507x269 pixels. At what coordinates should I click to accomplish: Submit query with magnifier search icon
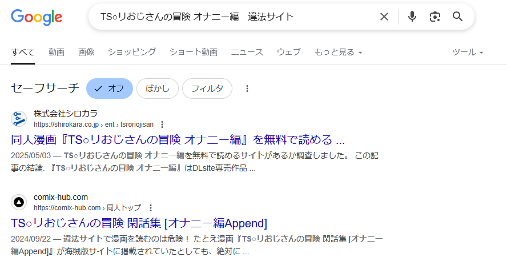point(457,17)
